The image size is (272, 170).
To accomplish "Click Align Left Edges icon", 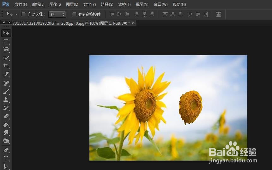I will pyautogui.click(x=137, y=14).
